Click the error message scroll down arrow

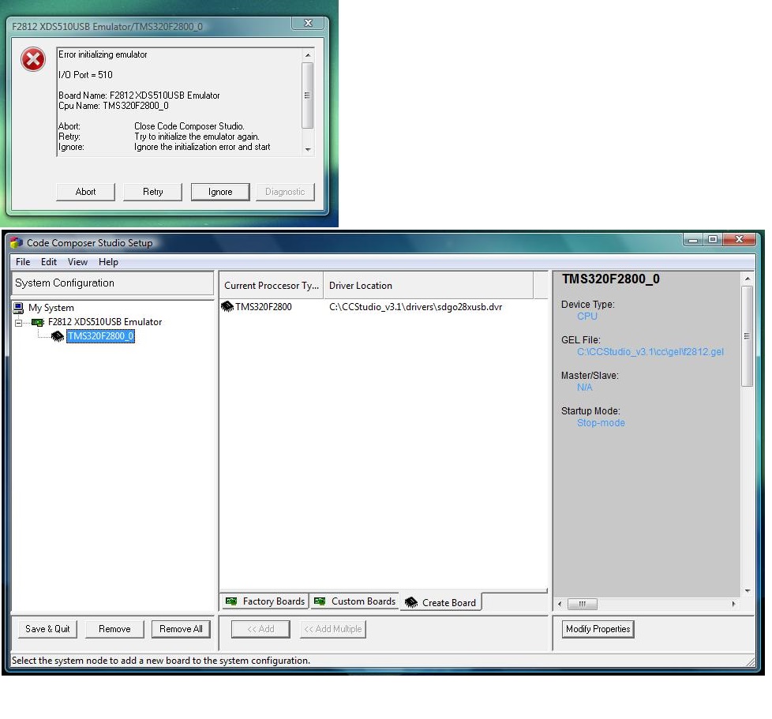point(308,150)
